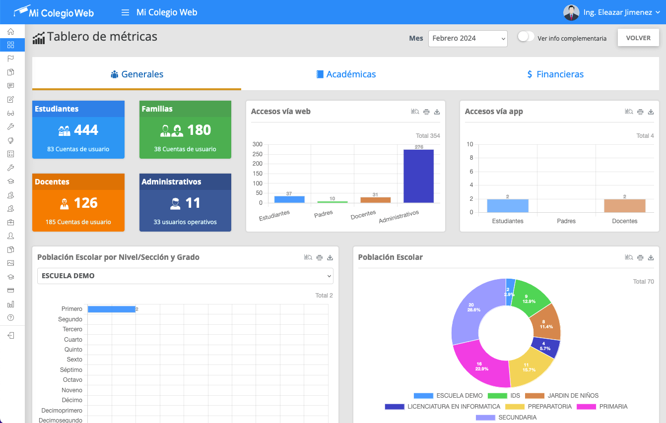Toggle the ESCUELA DEMO legend item

[448, 396]
